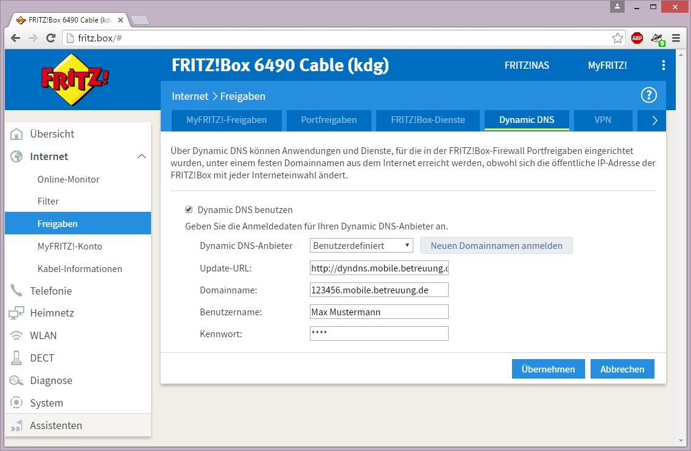This screenshot has width=691, height=451.
Task: Switch to MyFRITZ!-Freigaben tab
Action: [226, 121]
